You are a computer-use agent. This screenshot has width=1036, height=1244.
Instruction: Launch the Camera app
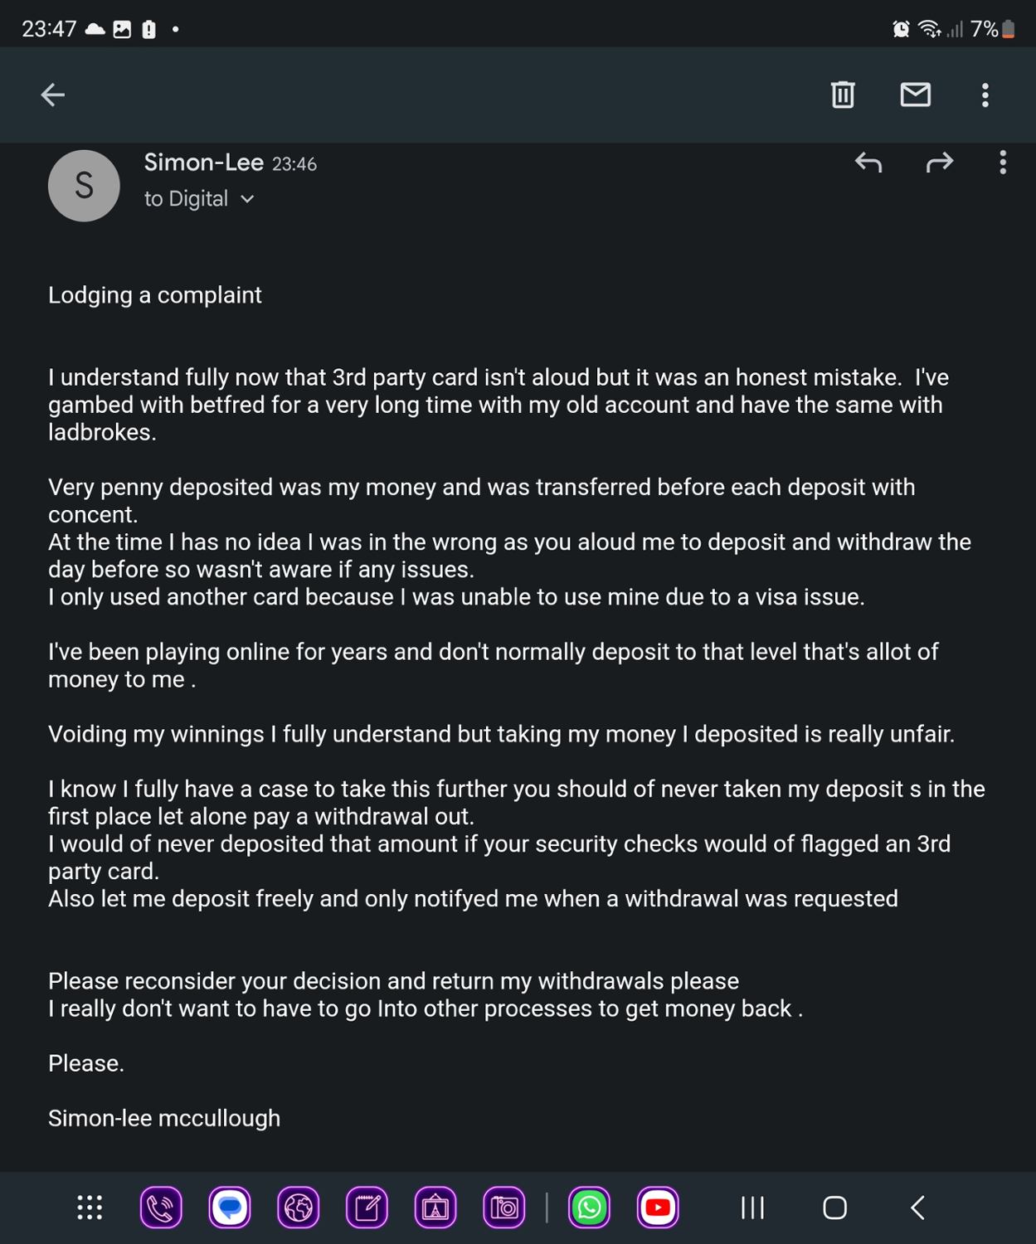(x=504, y=1208)
